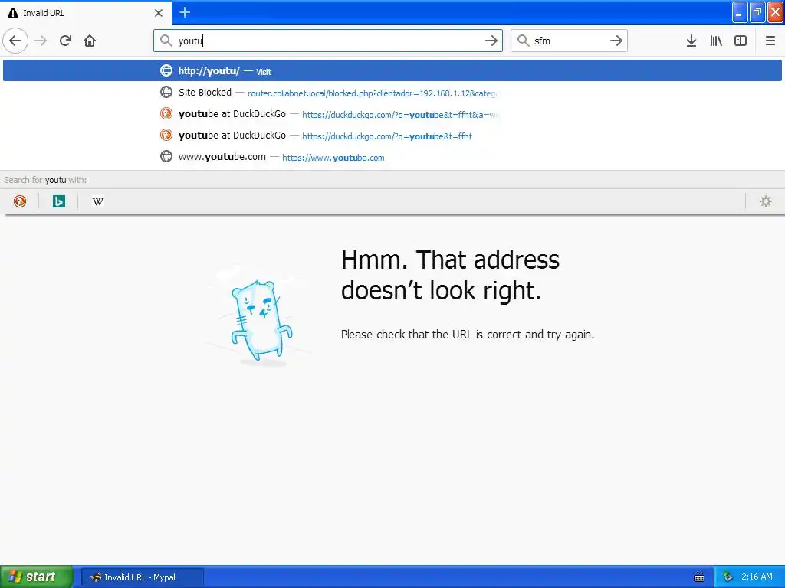The image size is (785, 588).
Task: Open a new tab with plus button
Action: click(185, 12)
